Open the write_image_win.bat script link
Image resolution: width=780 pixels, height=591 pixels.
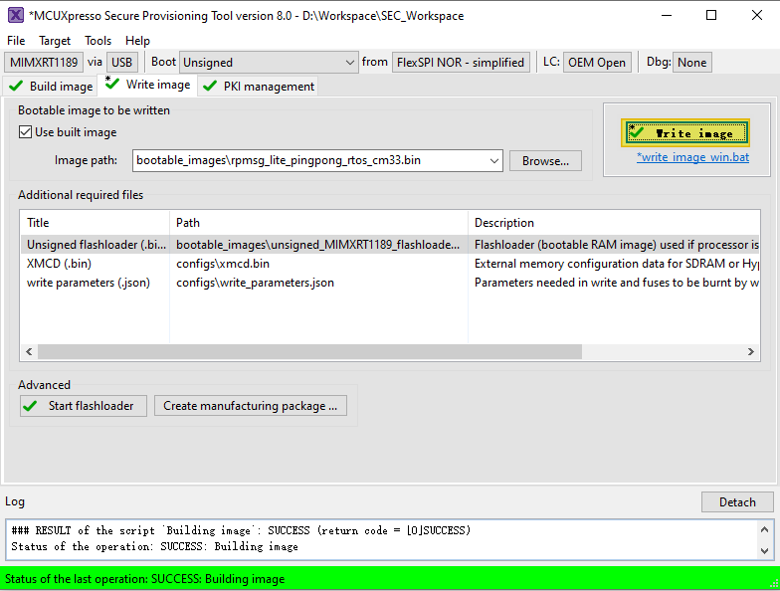(692, 157)
